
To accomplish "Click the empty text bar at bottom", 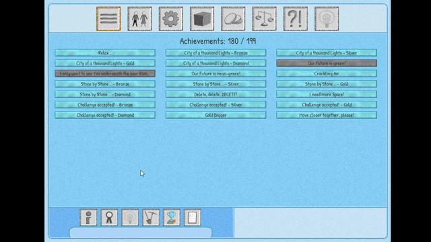I will [141, 233].
